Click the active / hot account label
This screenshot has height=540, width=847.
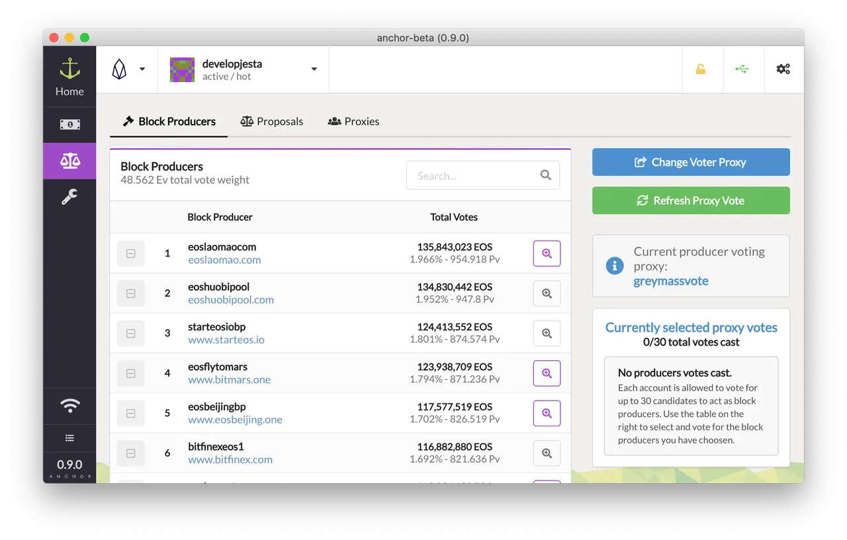226,77
